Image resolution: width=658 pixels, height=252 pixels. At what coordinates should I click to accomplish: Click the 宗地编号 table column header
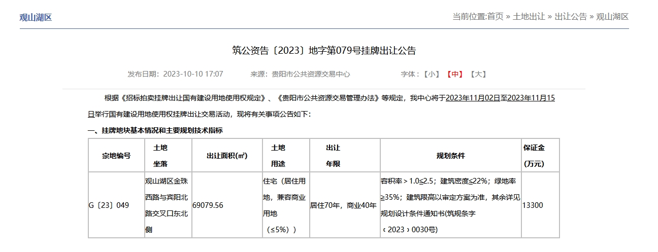coord(116,156)
